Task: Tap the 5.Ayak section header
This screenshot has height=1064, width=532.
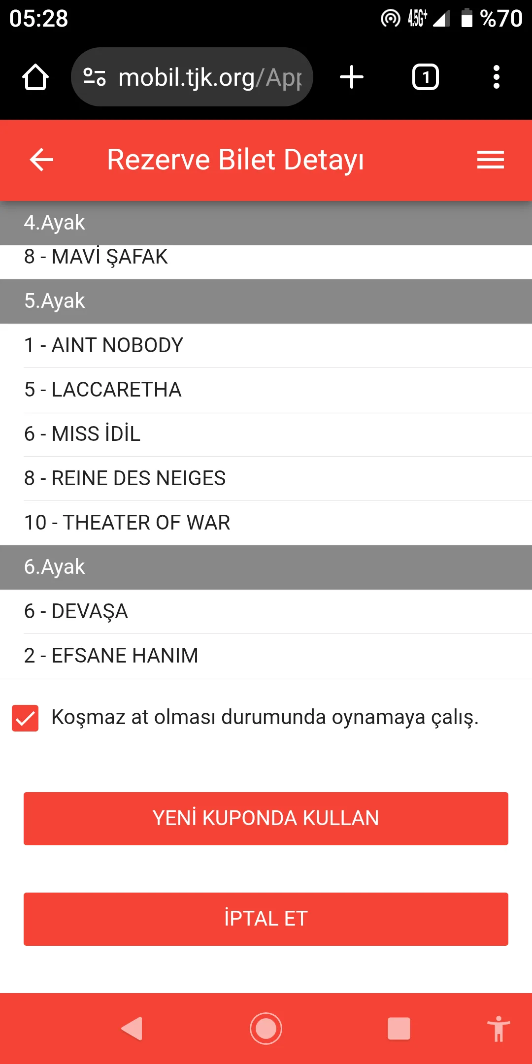Action: coord(266,301)
